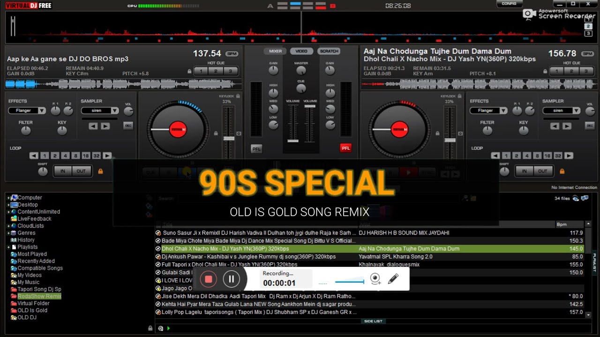Sort tracks by Bpm column header
600x337 pixels.
click(569, 225)
